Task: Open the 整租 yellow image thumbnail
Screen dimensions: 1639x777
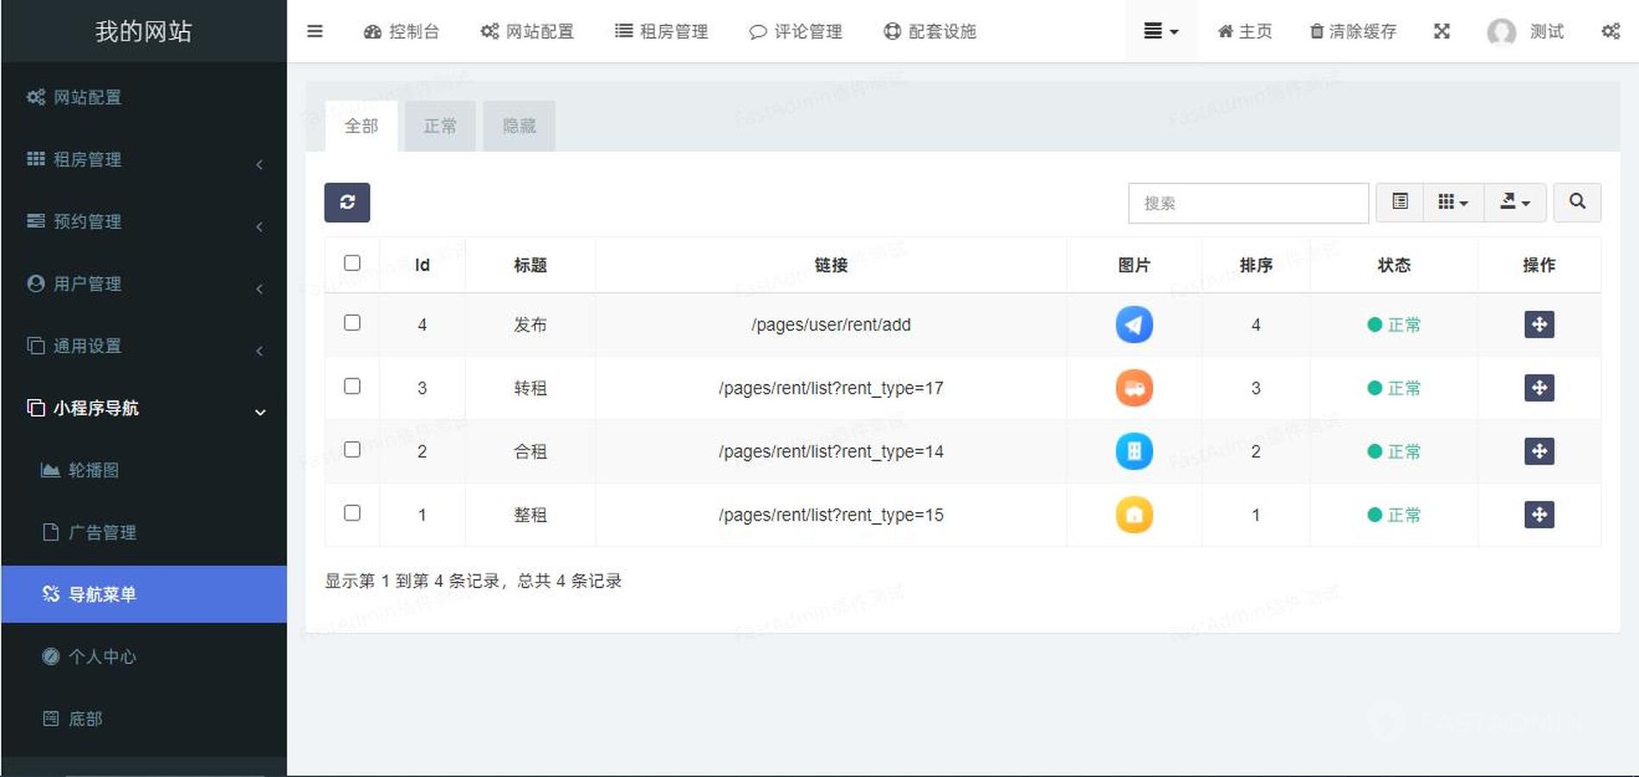Action: point(1134,515)
